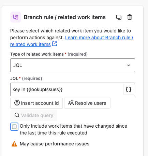This screenshot has width=148, height=156.
Task: Click the 'May cause performance issues' warning text
Action: point(55,144)
